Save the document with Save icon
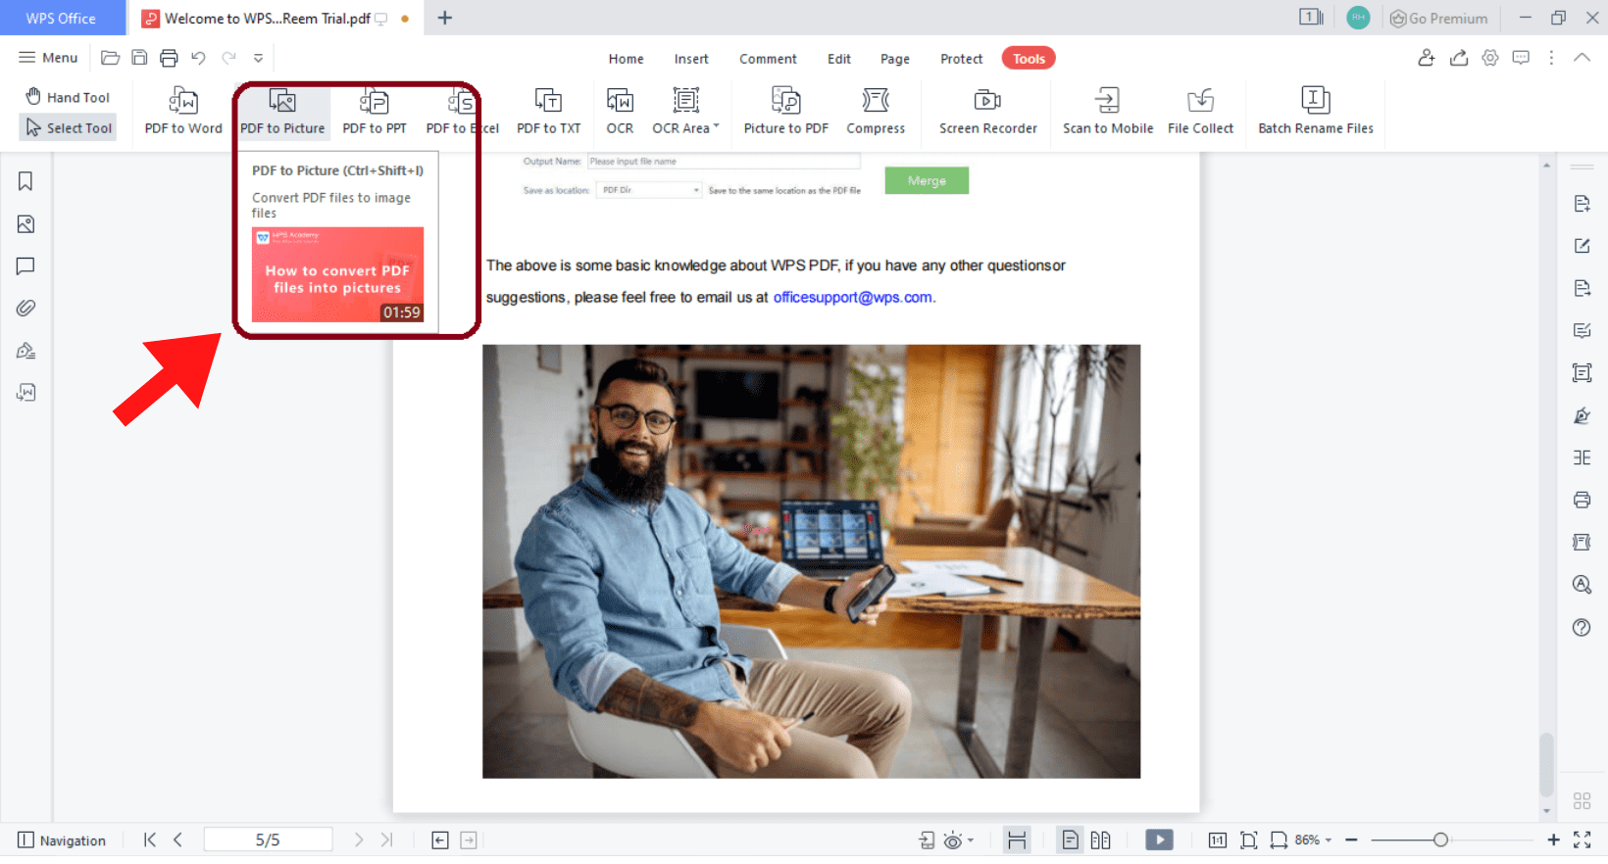1608x864 pixels. pyautogui.click(x=139, y=58)
